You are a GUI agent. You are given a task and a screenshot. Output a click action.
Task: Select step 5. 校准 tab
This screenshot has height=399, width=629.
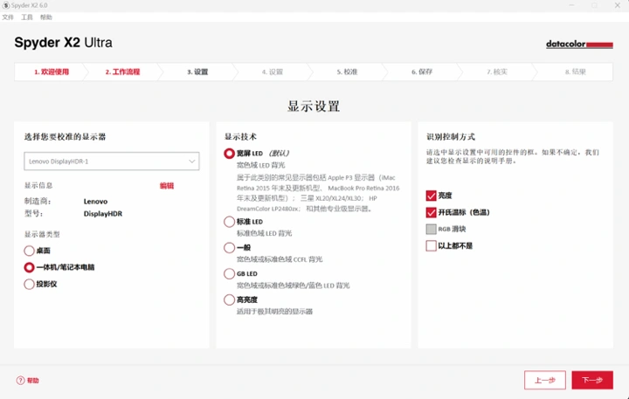347,72
